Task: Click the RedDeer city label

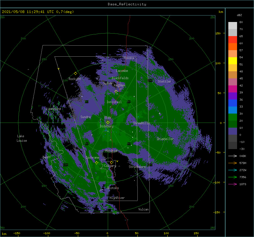Action: point(120,85)
